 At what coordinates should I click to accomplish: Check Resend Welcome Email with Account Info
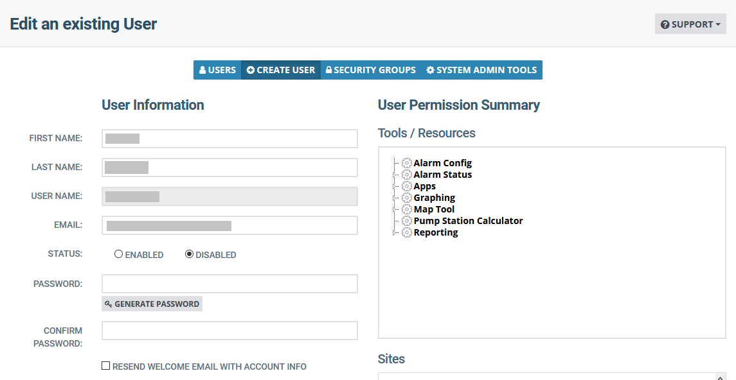coord(105,365)
